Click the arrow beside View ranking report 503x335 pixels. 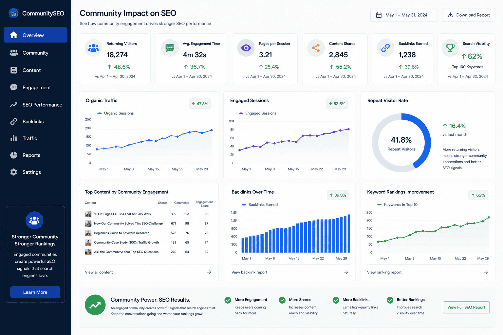[486, 272]
